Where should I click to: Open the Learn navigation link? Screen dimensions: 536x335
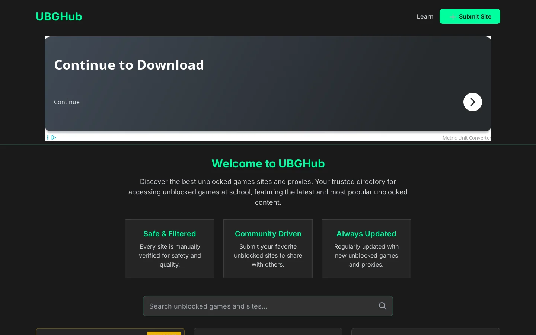click(425, 16)
